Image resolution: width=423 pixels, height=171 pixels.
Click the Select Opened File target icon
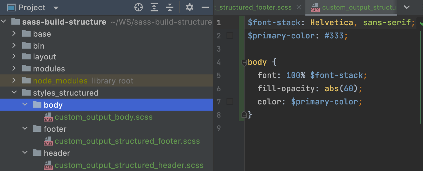point(139,7)
